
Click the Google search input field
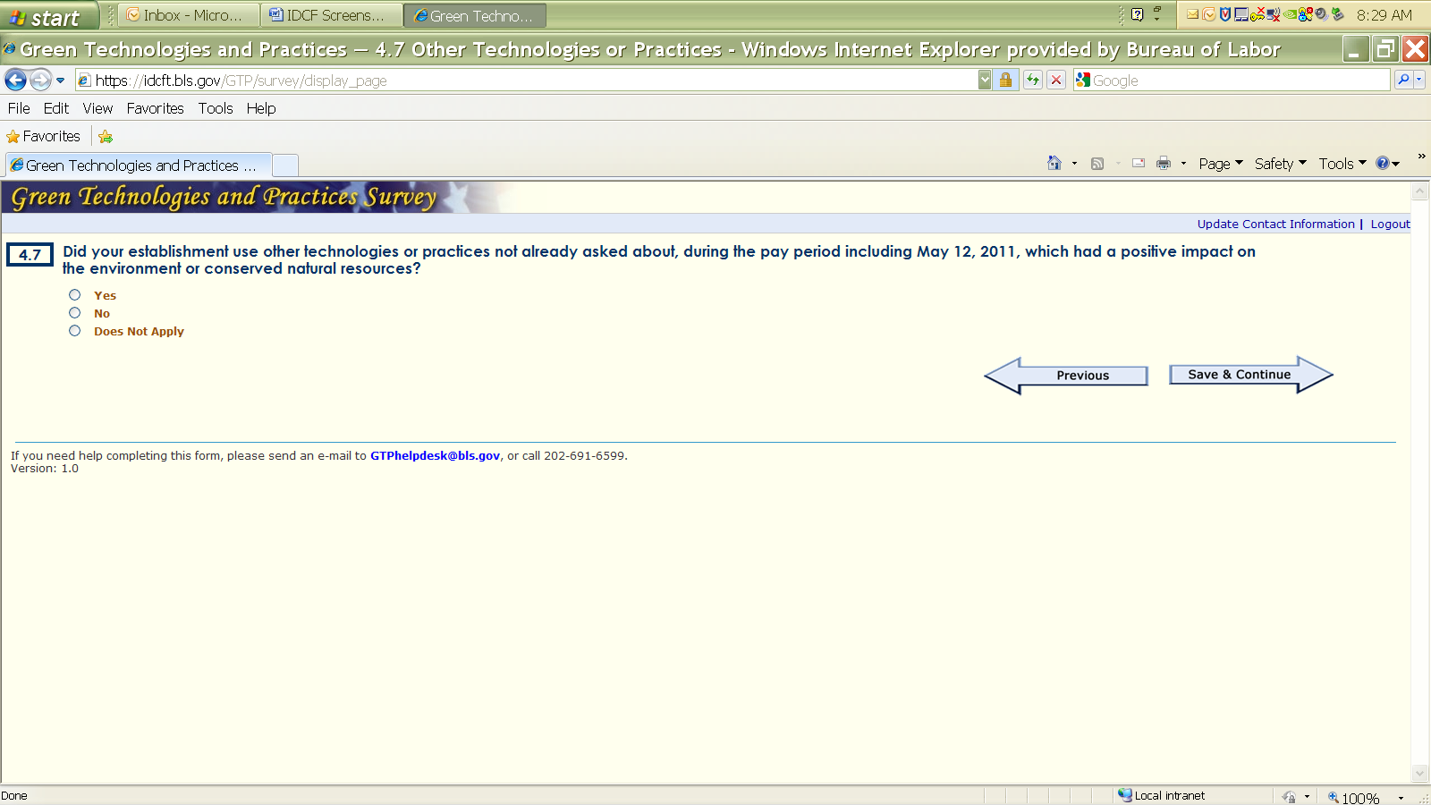[1239, 80]
